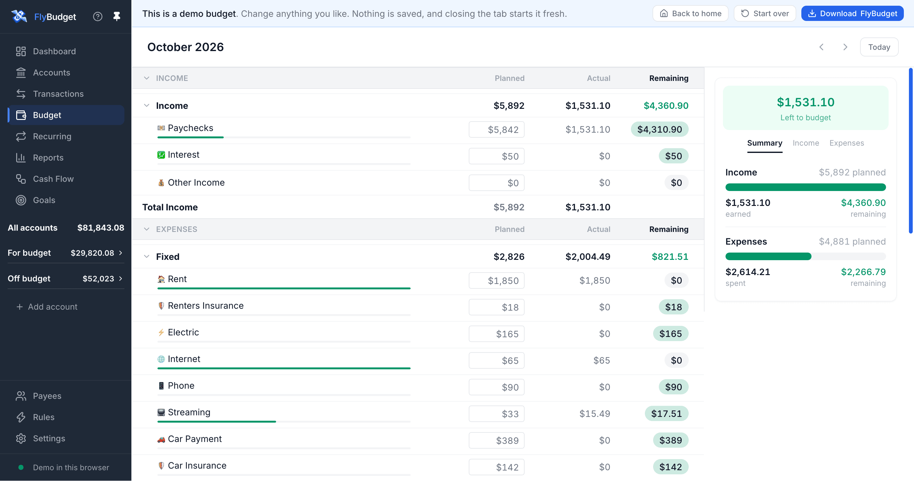This screenshot has width=914, height=481.
Task: Open Dashboard from the sidebar
Action: click(x=66, y=51)
